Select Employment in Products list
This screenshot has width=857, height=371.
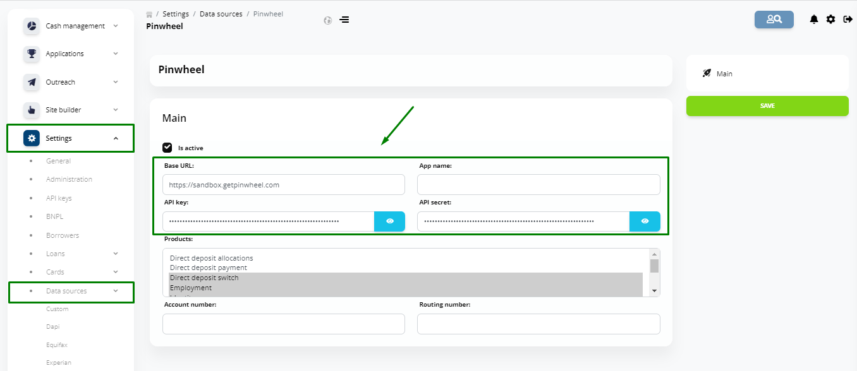pyautogui.click(x=406, y=288)
